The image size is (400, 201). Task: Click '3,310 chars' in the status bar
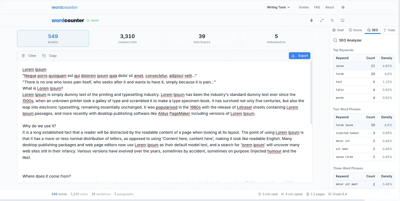[x=79, y=194]
